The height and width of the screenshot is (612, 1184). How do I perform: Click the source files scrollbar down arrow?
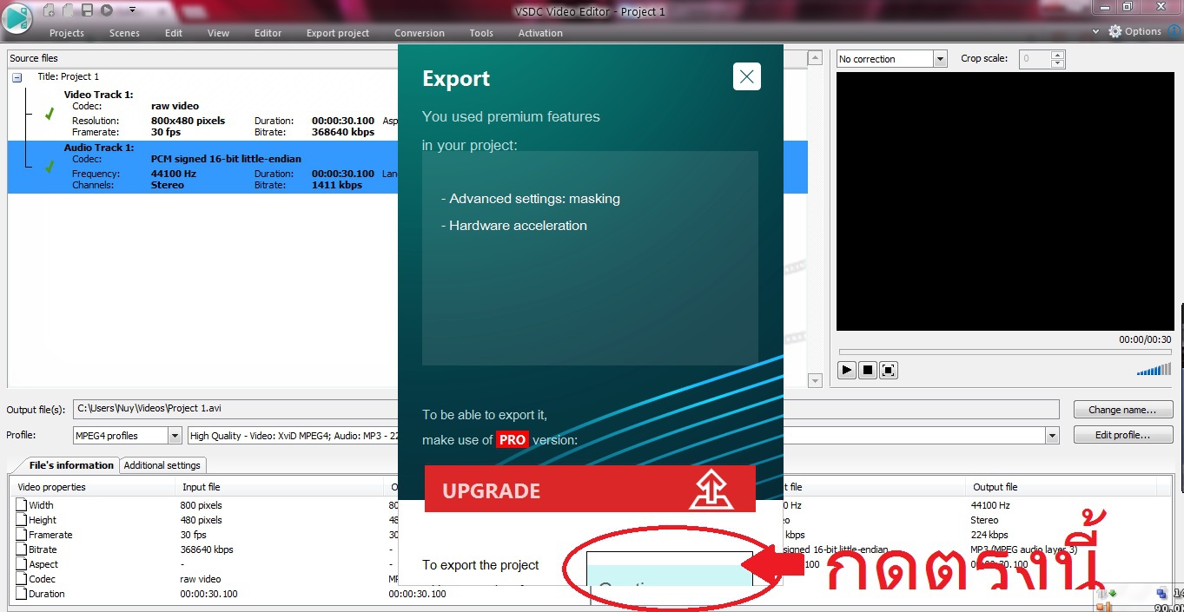point(814,380)
